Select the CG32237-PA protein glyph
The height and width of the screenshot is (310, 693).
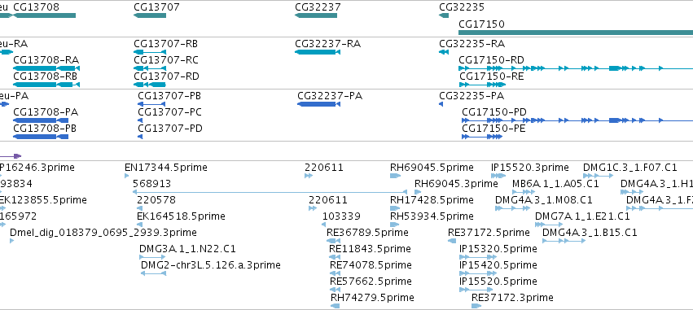pyautogui.click(x=318, y=104)
